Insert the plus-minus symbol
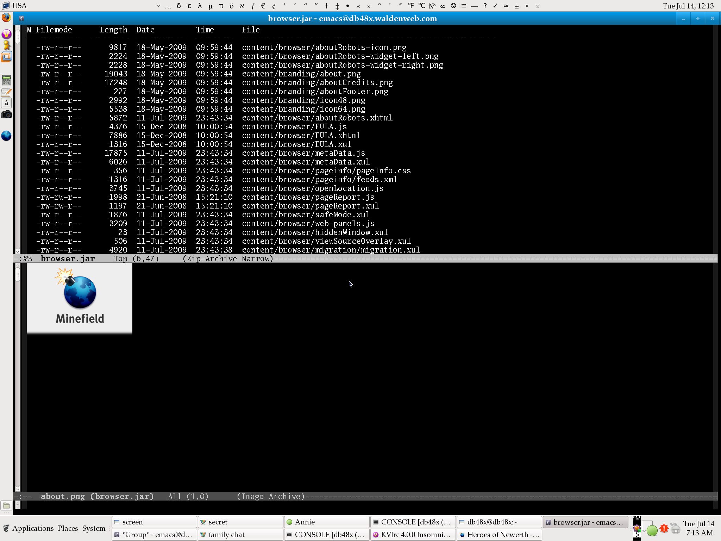Screen dimensions: 721x541 (517, 6)
